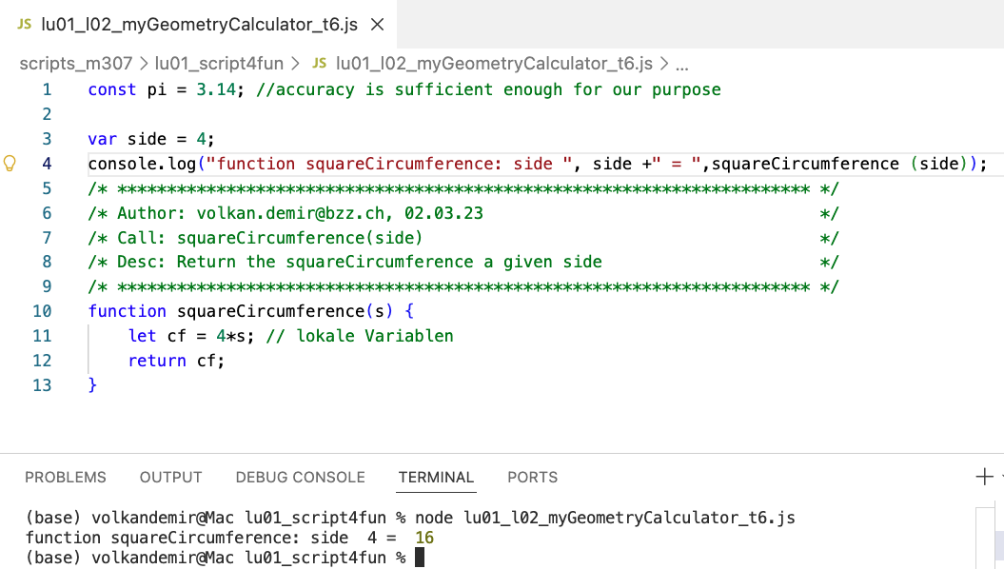This screenshot has width=1004, height=569.
Task: Open the lu01_script4fun breadcrumb dropdown
Action: click(x=219, y=64)
